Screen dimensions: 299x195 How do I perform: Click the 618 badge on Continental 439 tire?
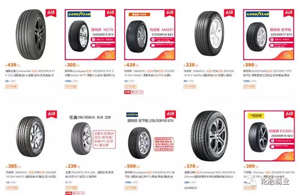click(x=51, y=13)
